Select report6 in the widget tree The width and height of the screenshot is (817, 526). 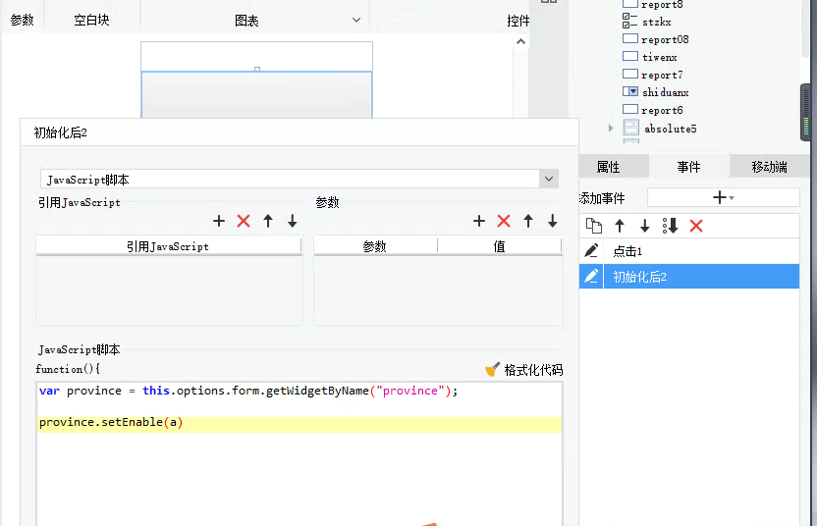point(662,111)
